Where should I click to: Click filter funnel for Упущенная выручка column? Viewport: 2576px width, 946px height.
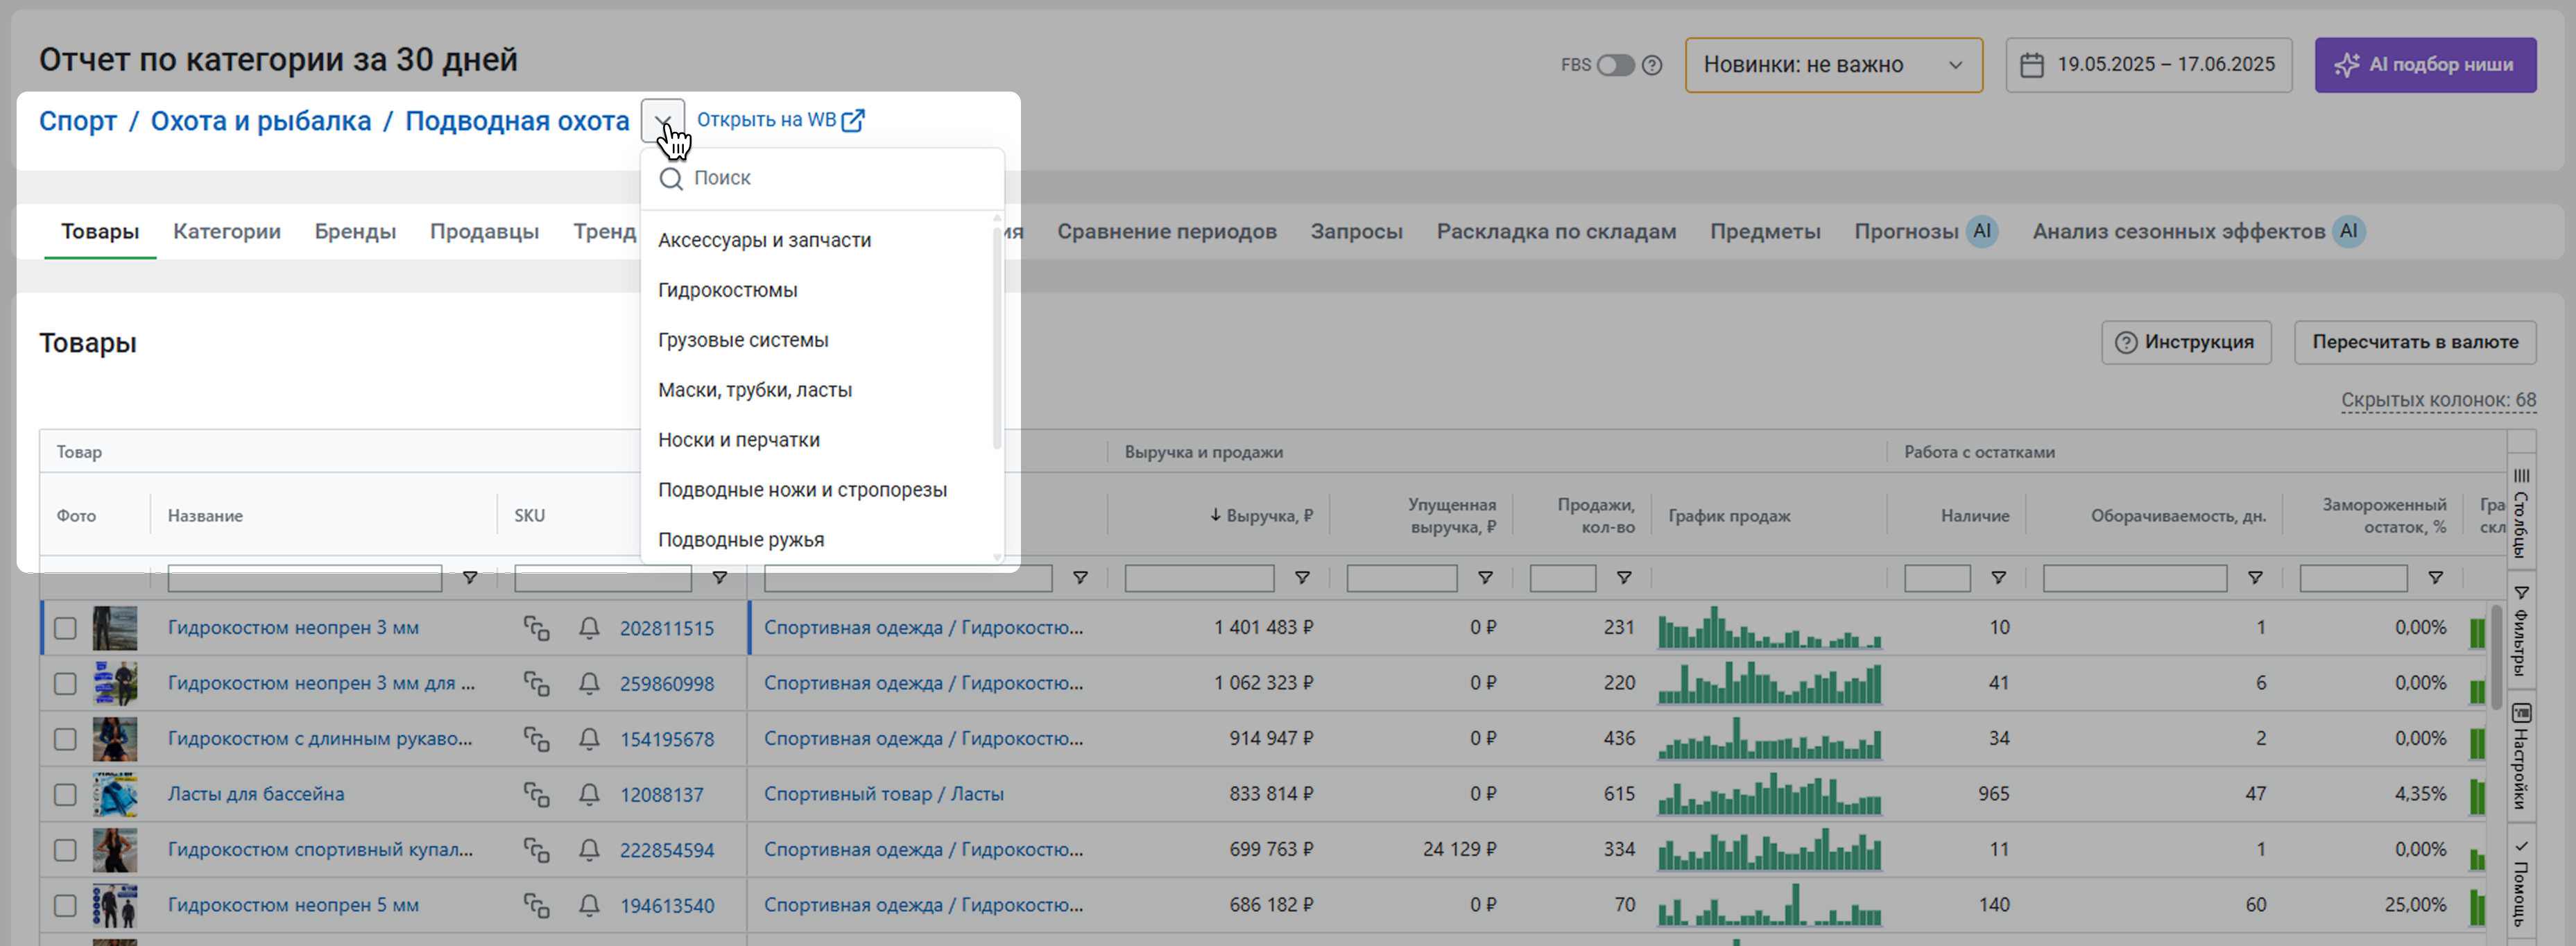(x=1485, y=578)
